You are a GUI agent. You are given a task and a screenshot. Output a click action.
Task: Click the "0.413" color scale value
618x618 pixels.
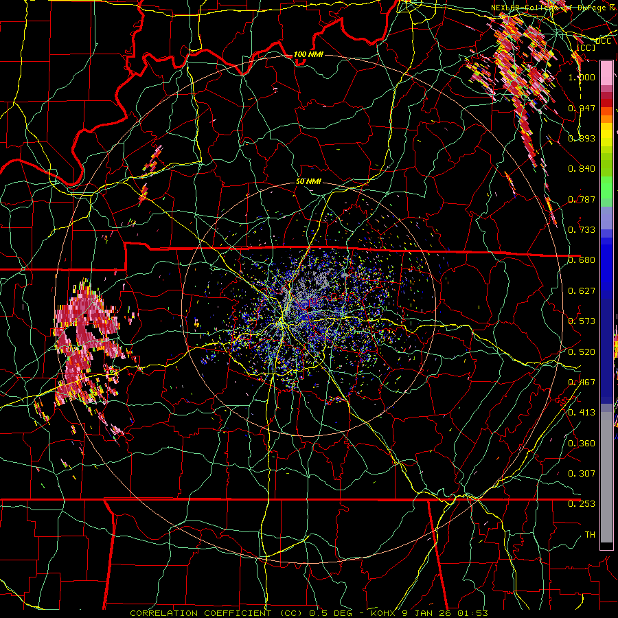click(582, 413)
